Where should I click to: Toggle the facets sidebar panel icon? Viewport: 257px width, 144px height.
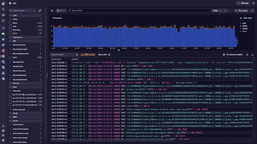[x=52, y=11]
